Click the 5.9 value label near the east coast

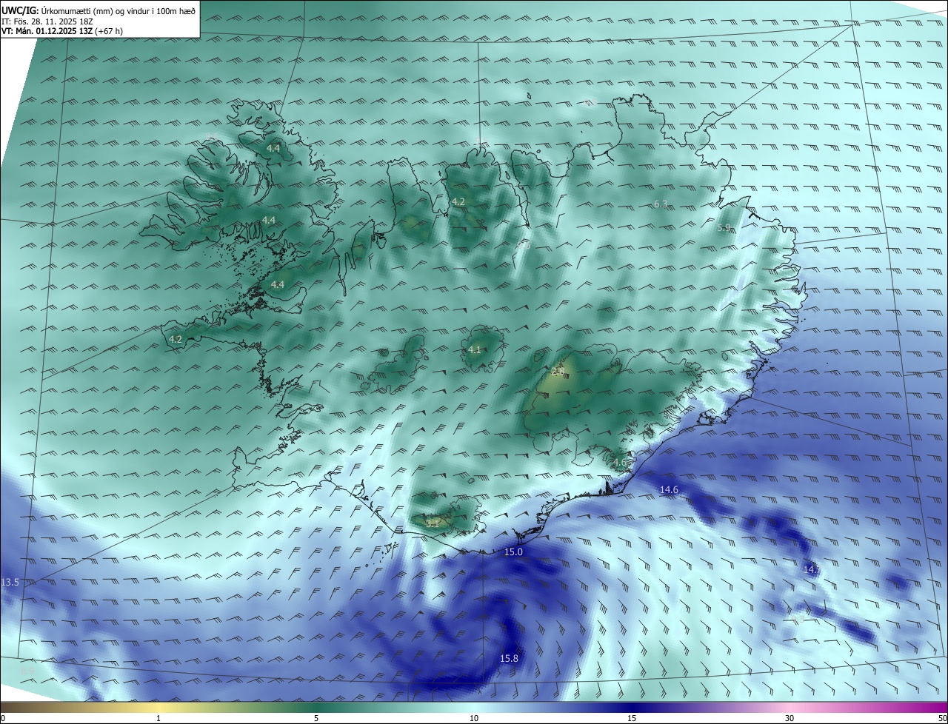[724, 227]
